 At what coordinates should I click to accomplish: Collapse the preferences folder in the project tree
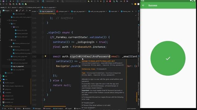coord(10,47)
